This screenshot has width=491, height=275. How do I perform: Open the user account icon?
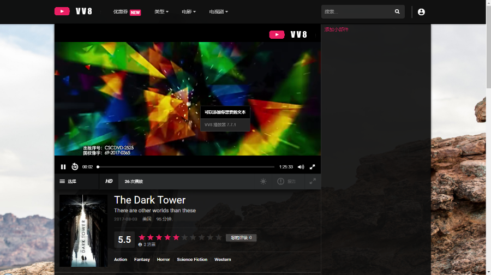coord(421,12)
